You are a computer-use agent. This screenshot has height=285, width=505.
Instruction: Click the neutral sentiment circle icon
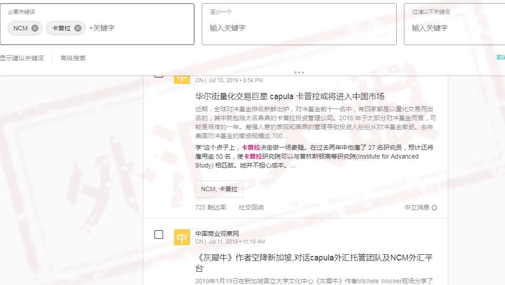tap(434, 208)
